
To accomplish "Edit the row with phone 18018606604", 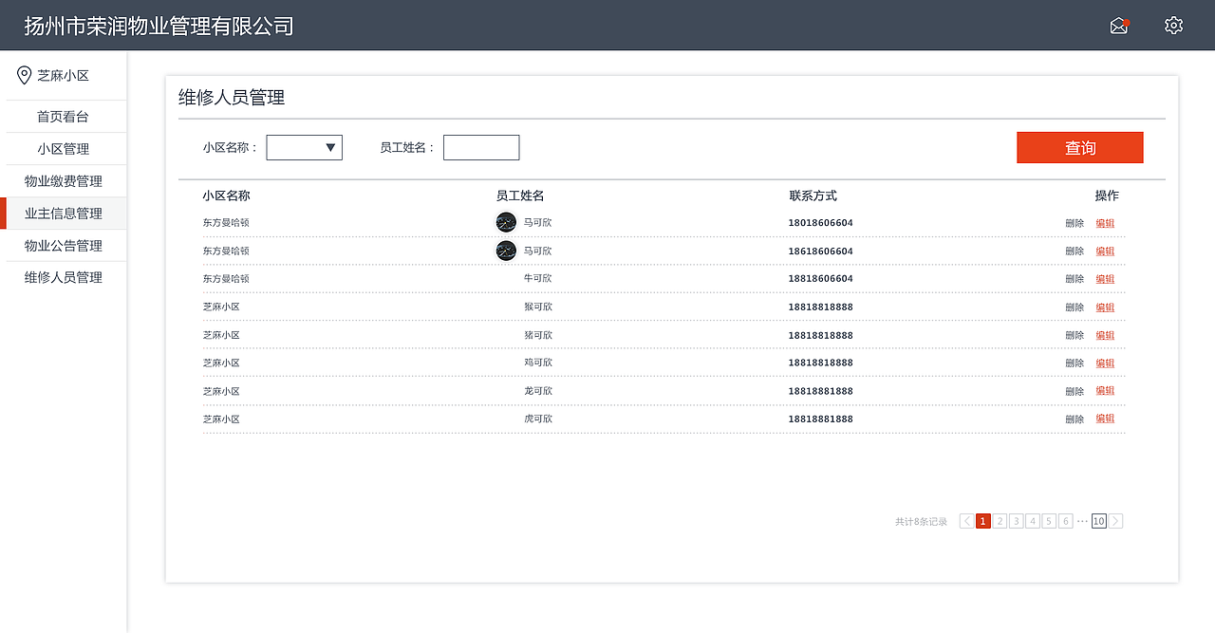I will pos(1105,223).
